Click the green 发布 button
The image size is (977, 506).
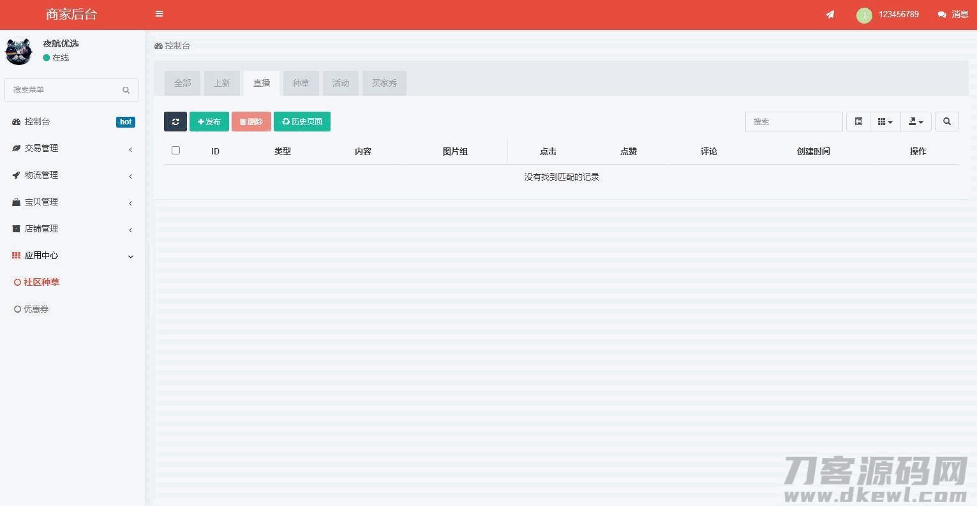click(209, 122)
